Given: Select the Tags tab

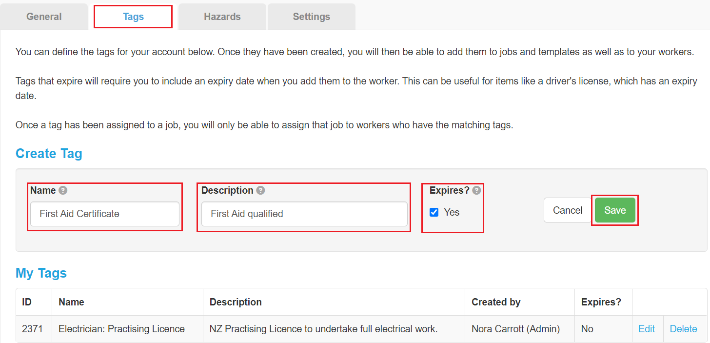Looking at the screenshot, I should click(x=133, y=16).
